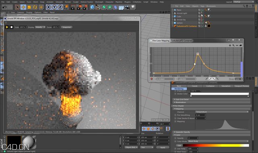
Task: Open Objects menu in Object Manager
Action: coord(195,6)
